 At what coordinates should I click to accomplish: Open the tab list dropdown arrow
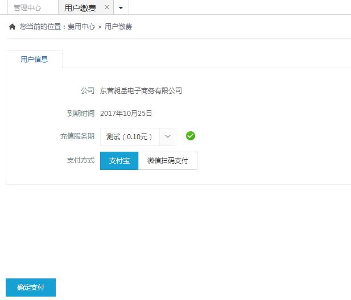121,8
